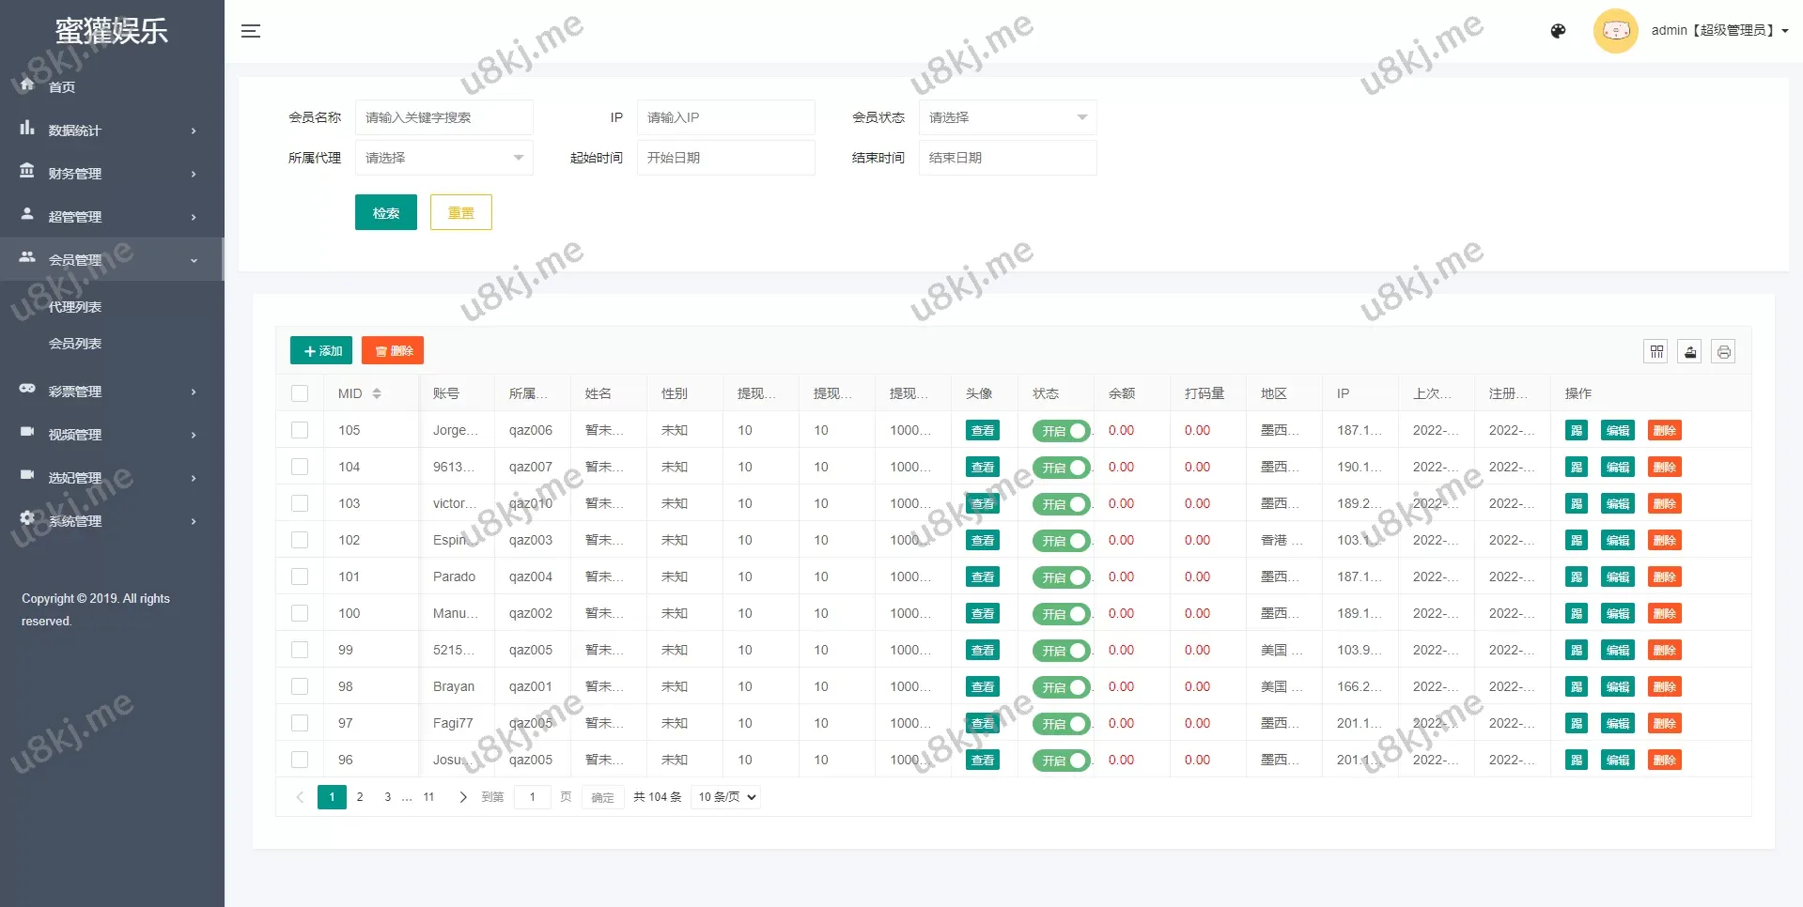Viewport: 1803px width, 907px height.
Task: Select all rows with header checkbox
Action: coord(300,393)
